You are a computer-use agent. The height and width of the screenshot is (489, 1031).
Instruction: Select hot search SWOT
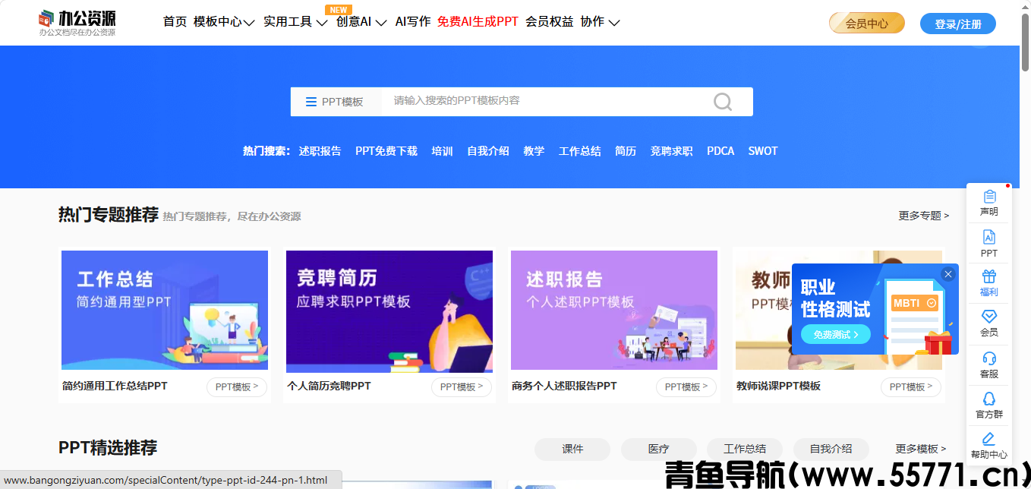763,151
